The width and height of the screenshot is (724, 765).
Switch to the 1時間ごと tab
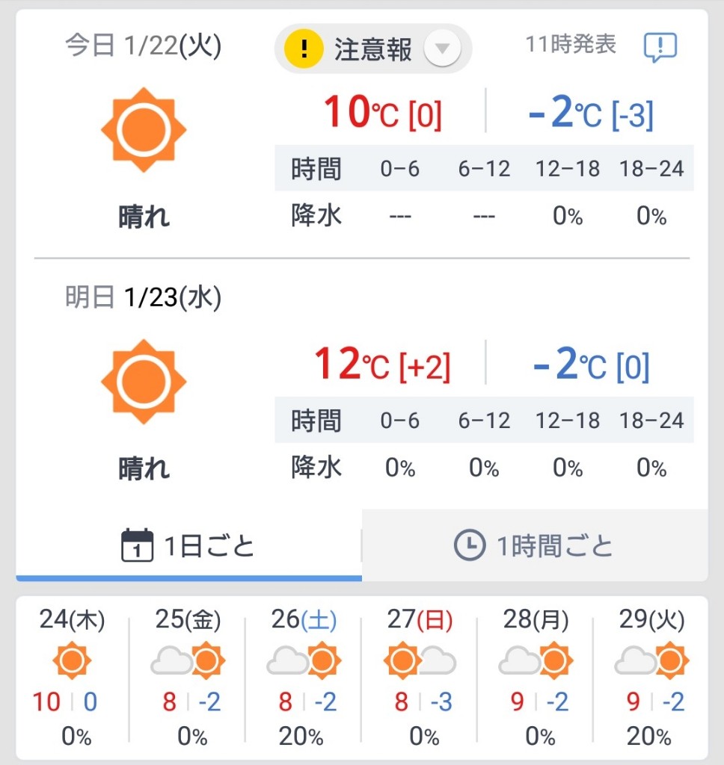point(535,545)
